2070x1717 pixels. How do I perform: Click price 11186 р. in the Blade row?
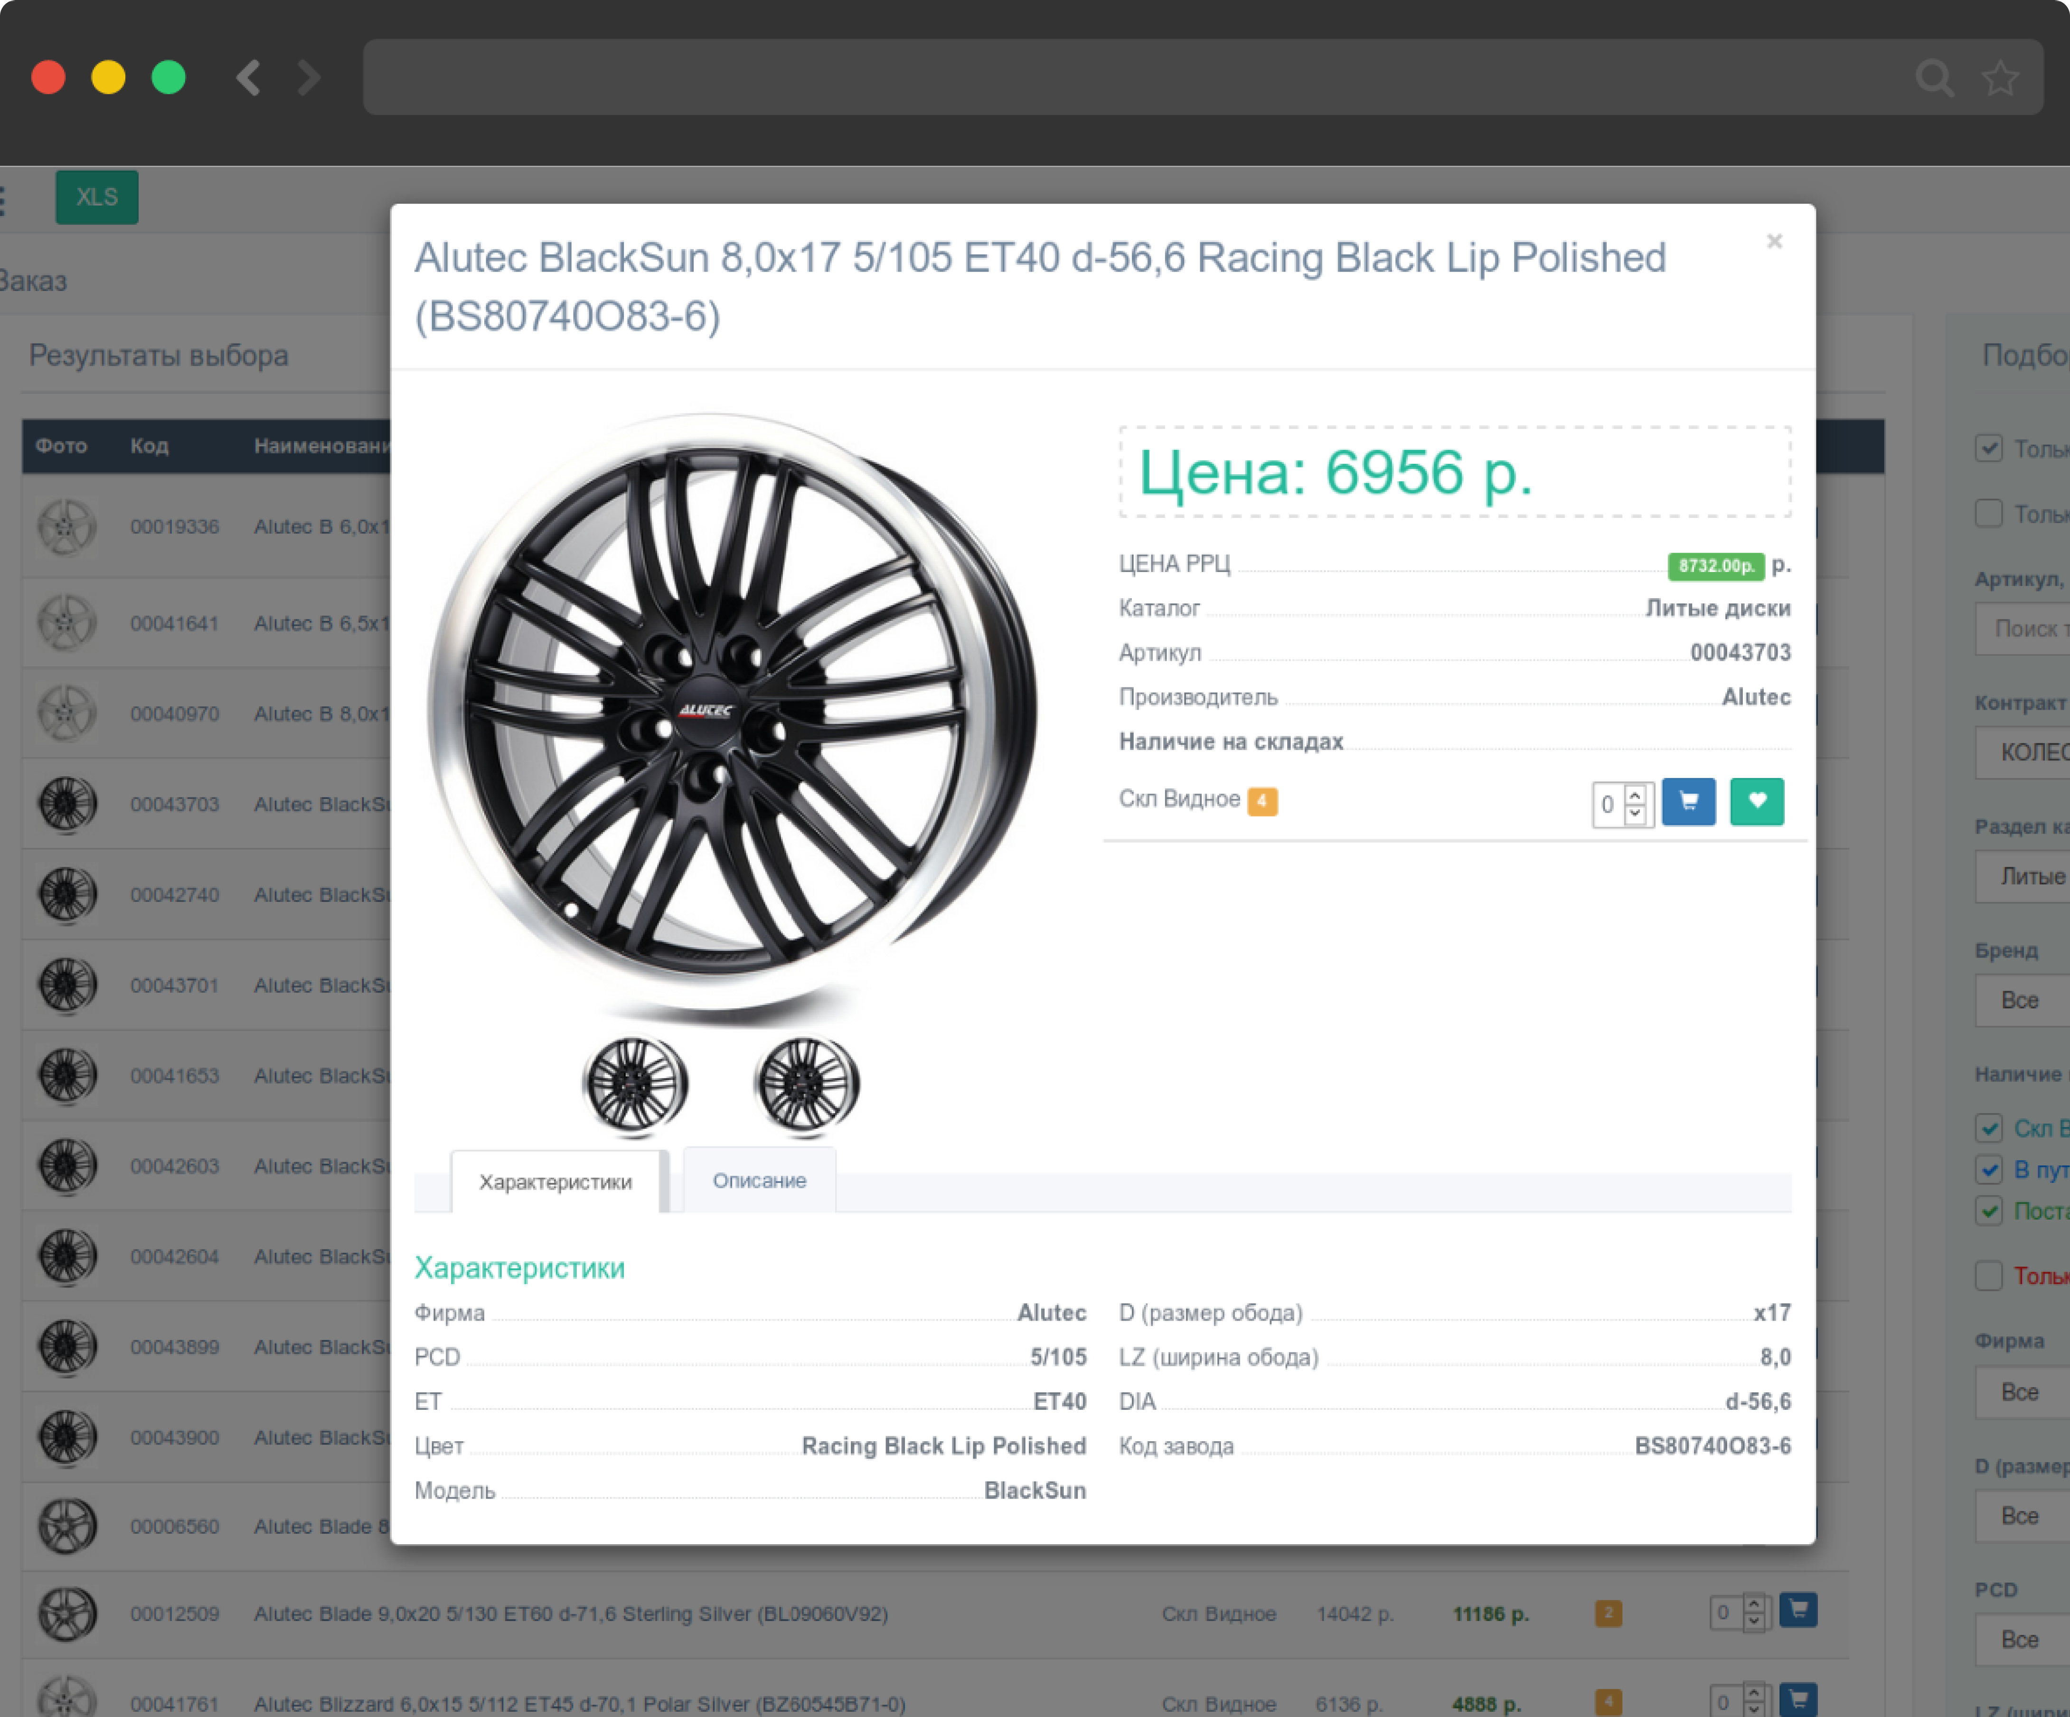pos(1490,1614)
